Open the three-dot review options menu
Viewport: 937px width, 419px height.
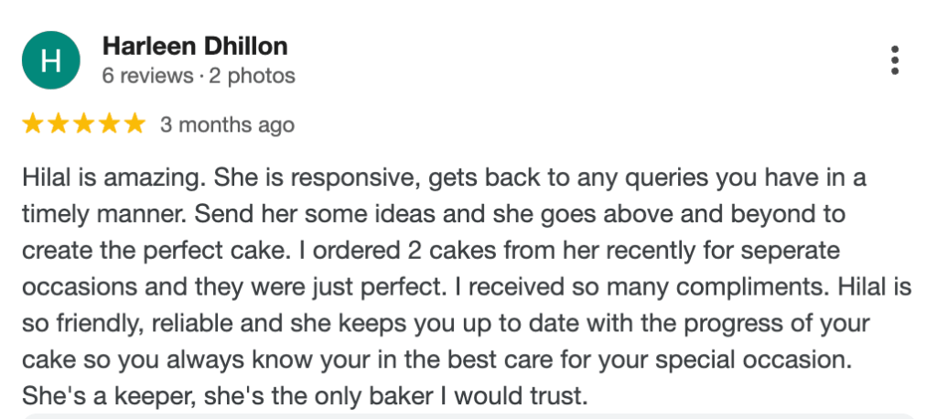pyautogui.click(x=894, y=60)
